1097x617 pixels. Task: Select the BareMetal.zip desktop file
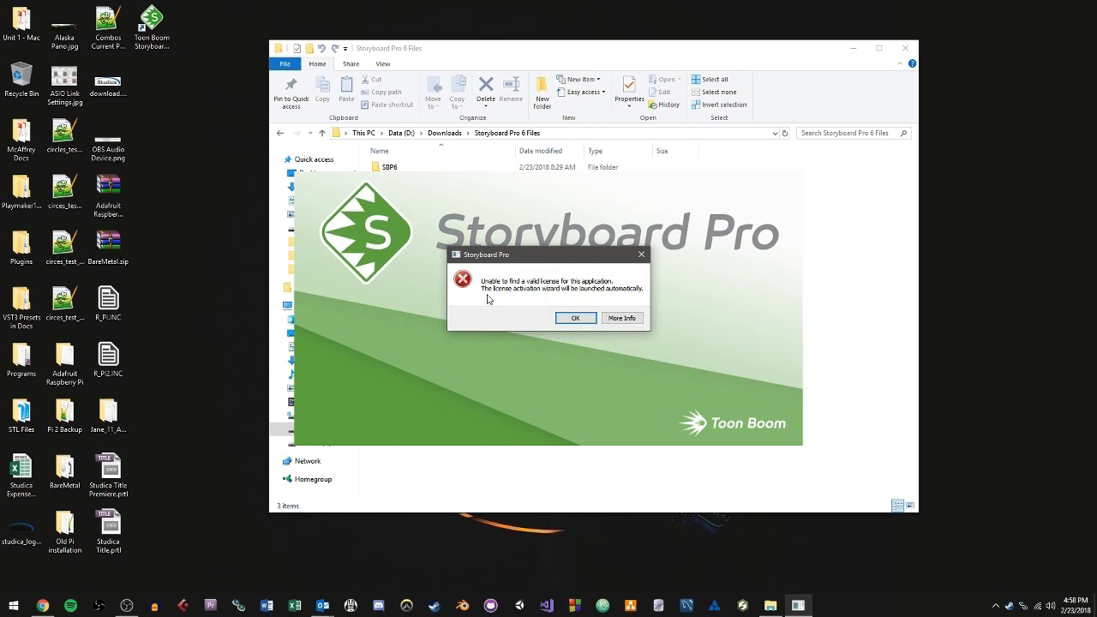point(108,249)
